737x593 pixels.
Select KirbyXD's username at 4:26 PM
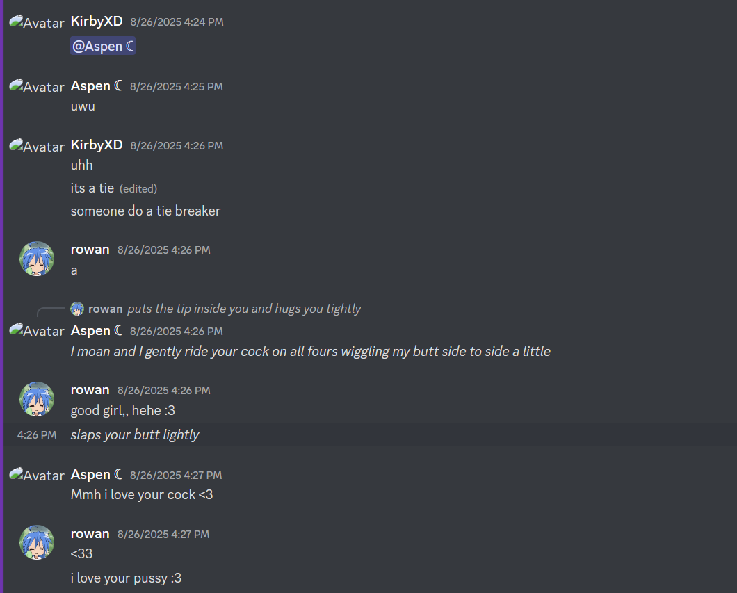coord(97,145)
